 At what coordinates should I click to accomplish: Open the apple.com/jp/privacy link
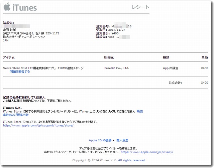[x=147, y=152]
